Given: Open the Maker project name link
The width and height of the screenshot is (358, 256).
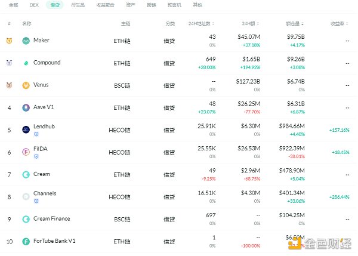Looking at the screenshot, I should 41,40.
